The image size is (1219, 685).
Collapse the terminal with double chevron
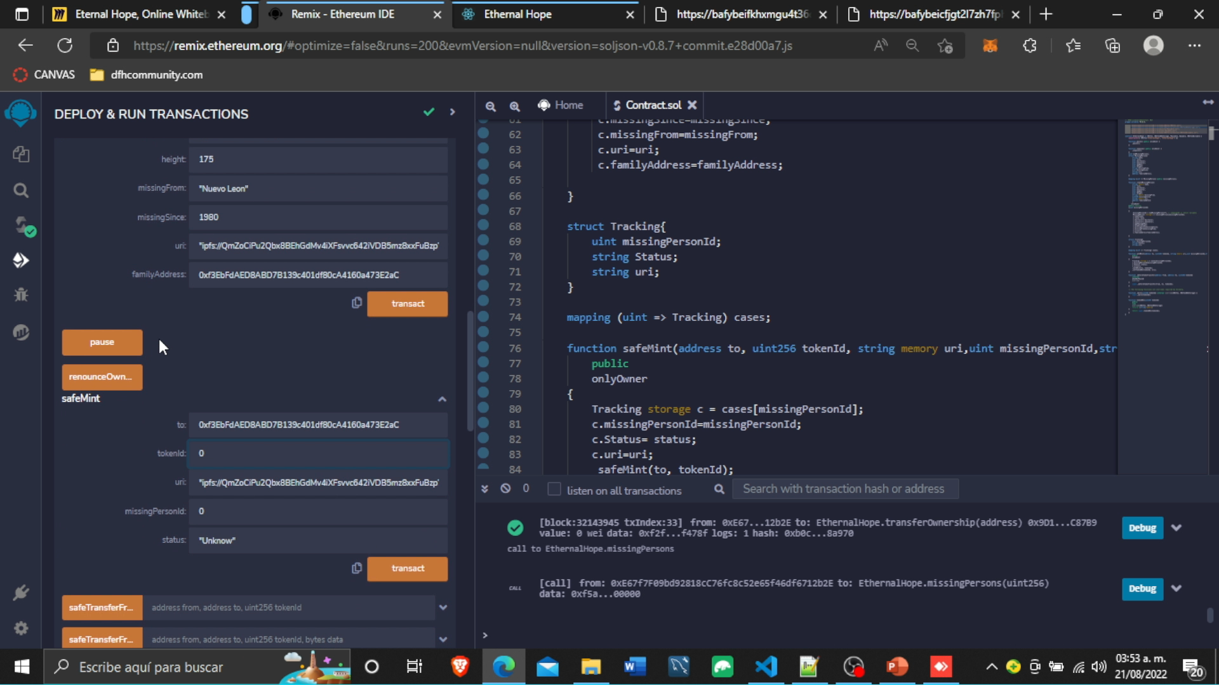484,488
